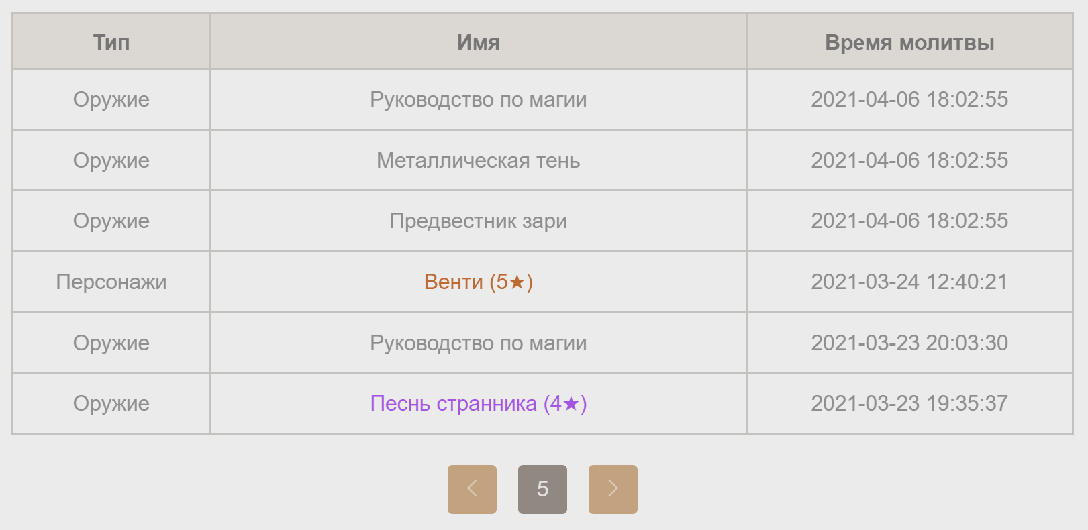Click Оружие type in Песнь странника row
The image size is (1088, 530).
111,403
